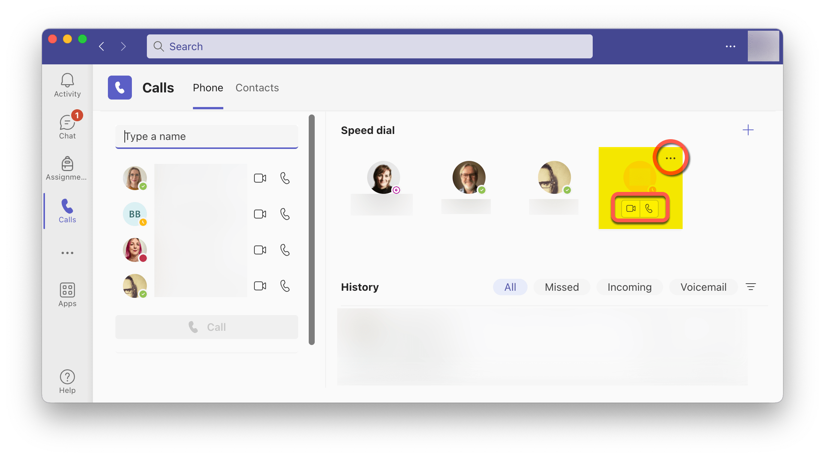Image resolution: width=825 pixels, height=458 pixels.
Task: Select the Phone tab
Action: (x=208, y=88)
